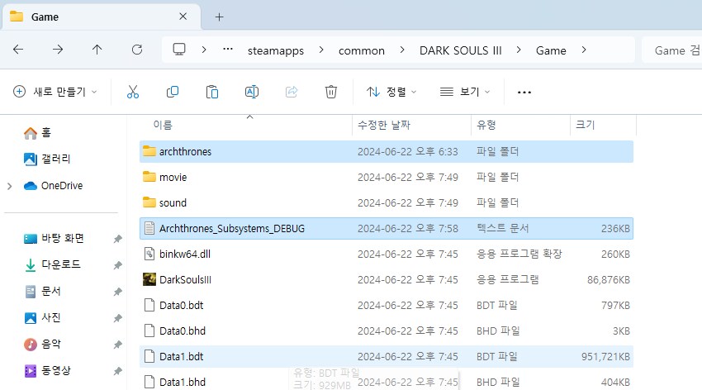Open the 정렬 sort dropdown
702x390 pixels.
(x=391, y=92)
